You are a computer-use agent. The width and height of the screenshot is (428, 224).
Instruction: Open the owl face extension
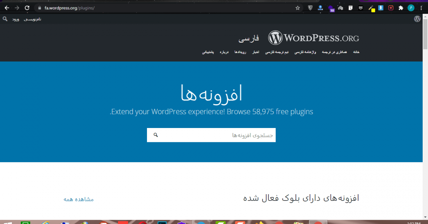pos(361,8)
